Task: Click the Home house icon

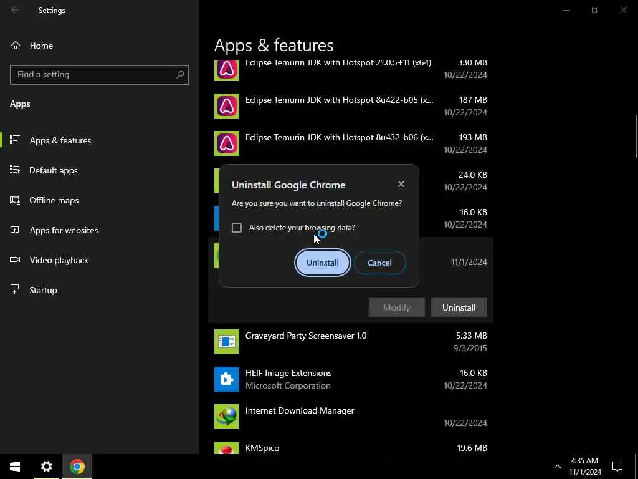Action: (16, 46)
